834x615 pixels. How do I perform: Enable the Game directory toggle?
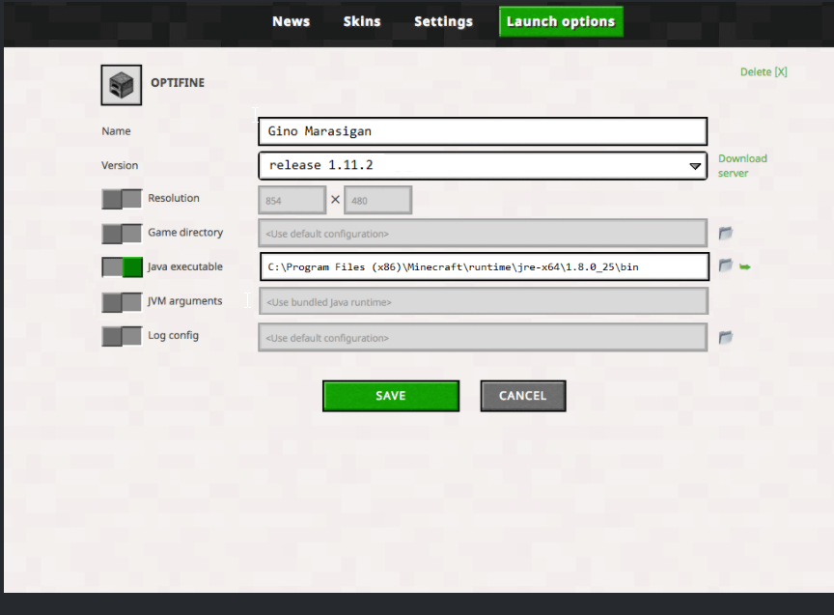(121, 233)
